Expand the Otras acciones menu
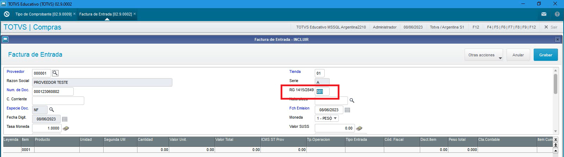This screenshot has height=157, width=564. (484, 55)
